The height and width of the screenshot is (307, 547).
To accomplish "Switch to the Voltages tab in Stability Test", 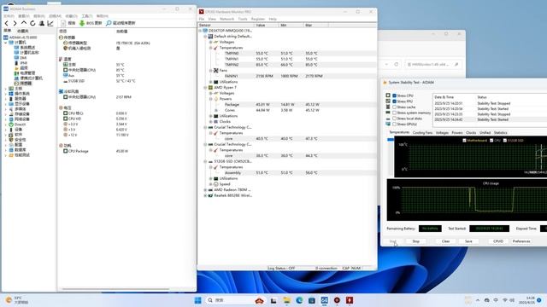I will [442, 133].
